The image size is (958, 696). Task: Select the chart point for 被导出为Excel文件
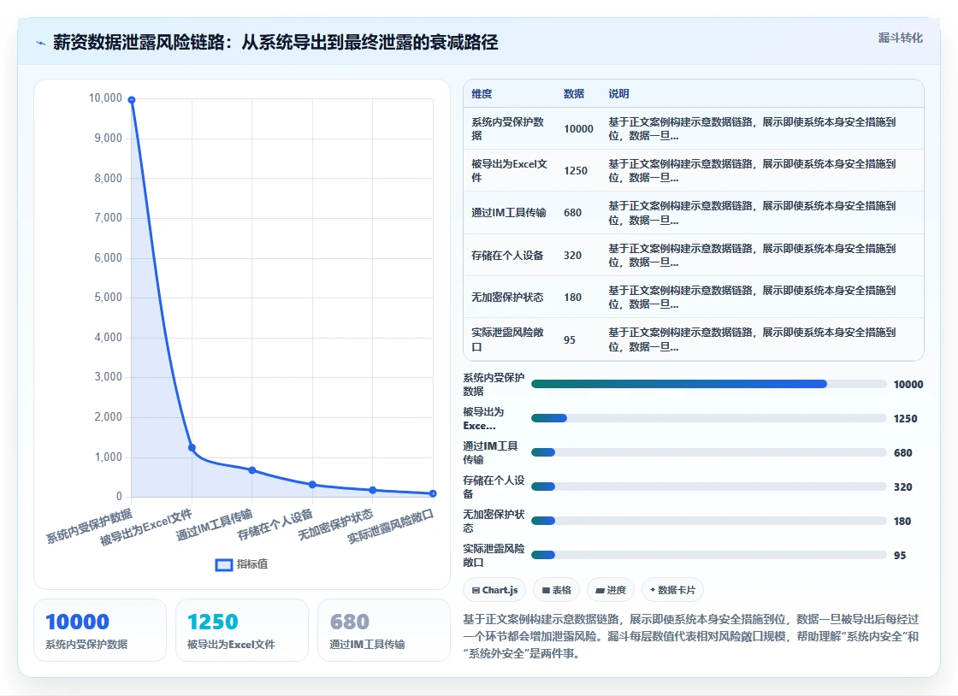[192, 447]
